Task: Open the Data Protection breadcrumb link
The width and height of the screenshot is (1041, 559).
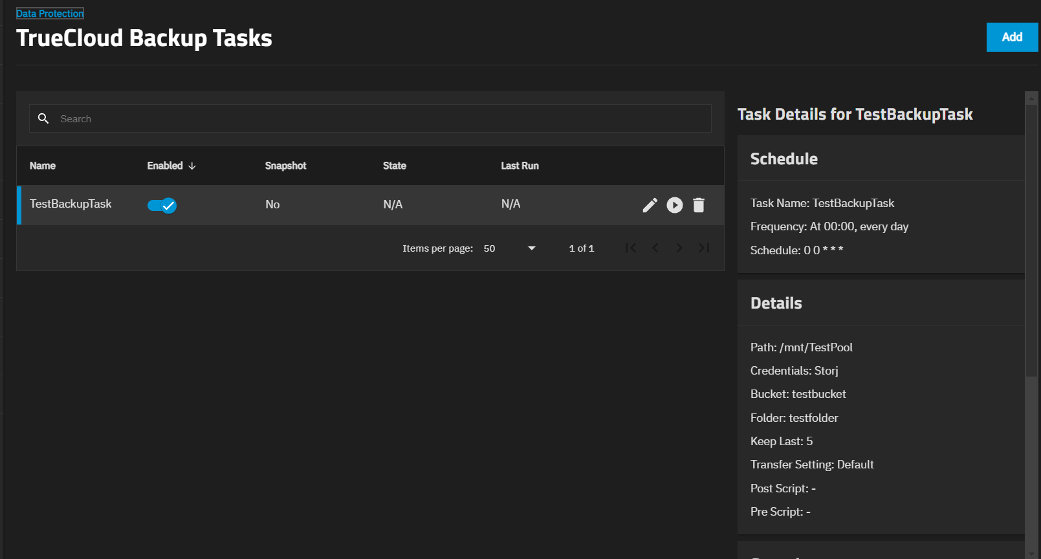Action: coord(50,14)
